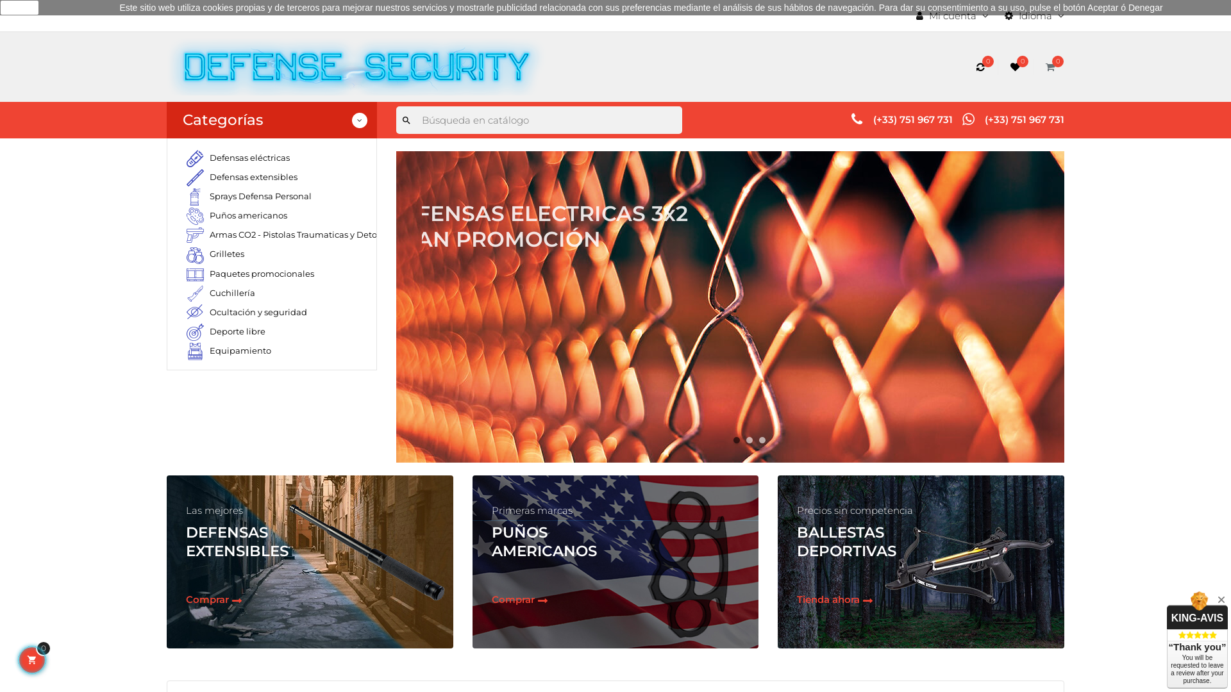Open the header shopping cart icon
This screenshot has width=1231, height=692.
1050,67
